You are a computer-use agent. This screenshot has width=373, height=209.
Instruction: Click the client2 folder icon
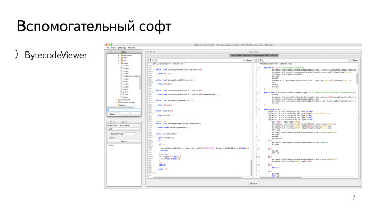tap(119, 105)
